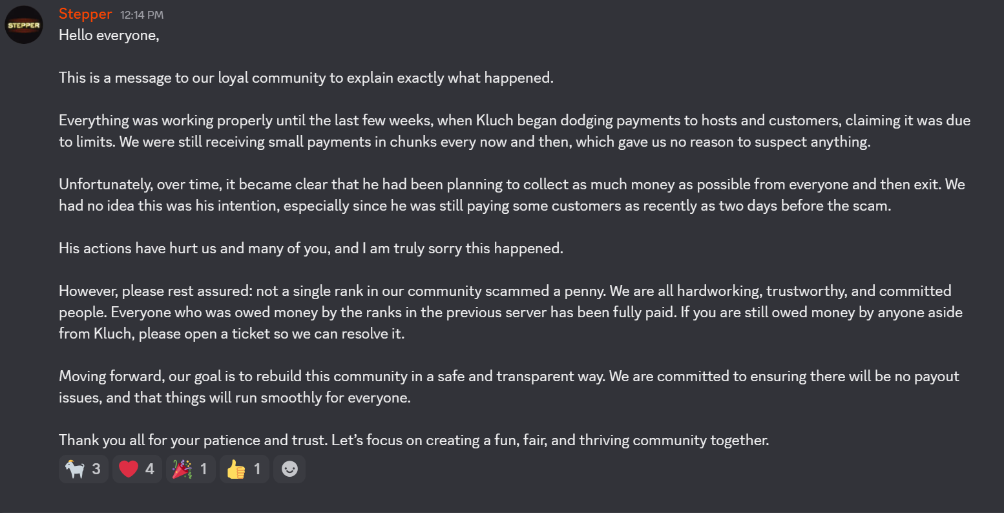Click the paragraph starting "Moving forward, our goal"
The height and width of the screenshot is (513, 1004).
tap(509, 387)
